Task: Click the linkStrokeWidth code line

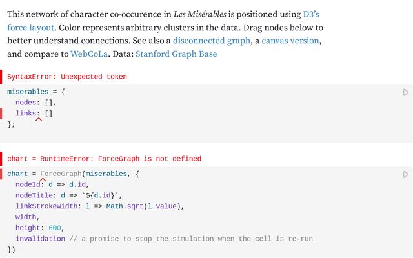Action: tap(99, 206)
